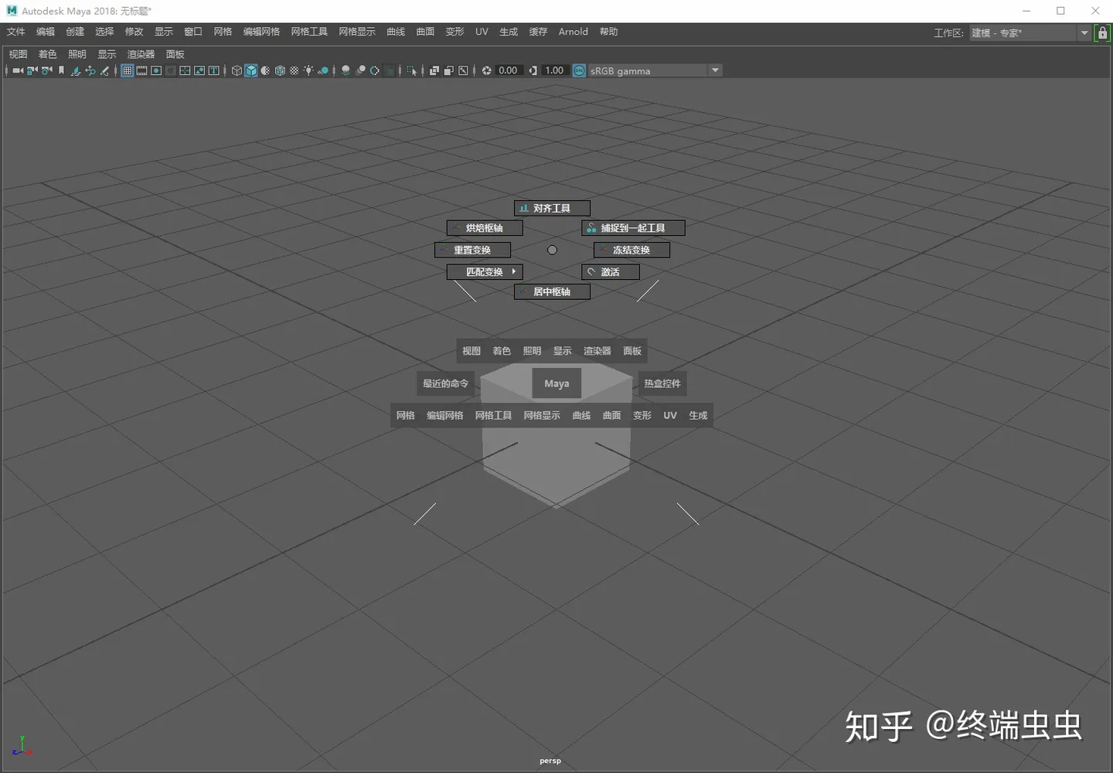Choose 冻结变换 in marking menu
1113x773 pixels.
click(x=631, y=250)
